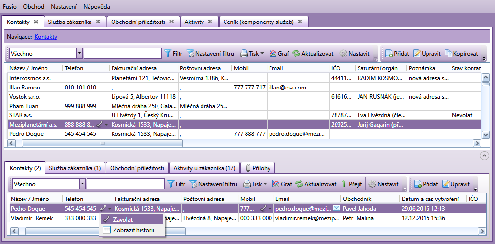Sort by the IČO column header in upper grid
Viewport: 495px width, 244px height.
[342, 68]
